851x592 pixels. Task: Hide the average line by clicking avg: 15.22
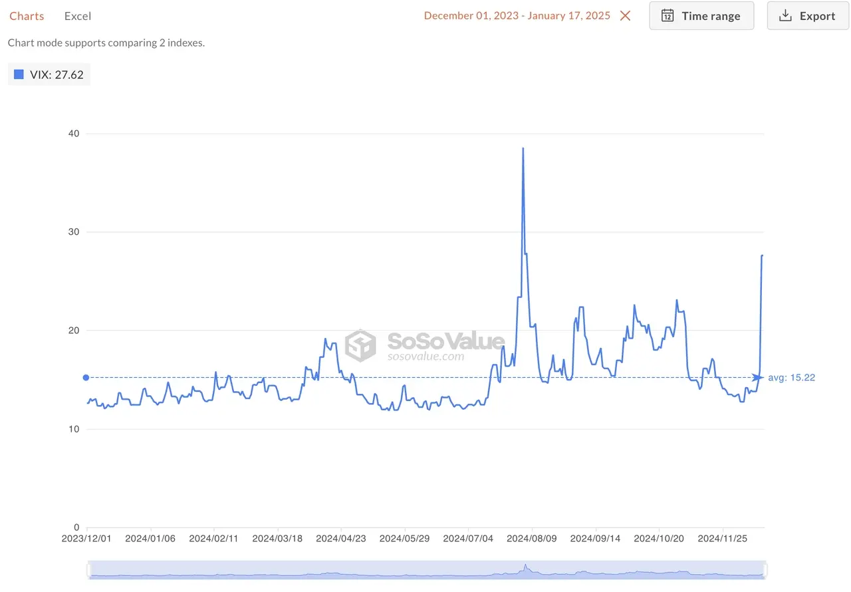coord(791,377)
